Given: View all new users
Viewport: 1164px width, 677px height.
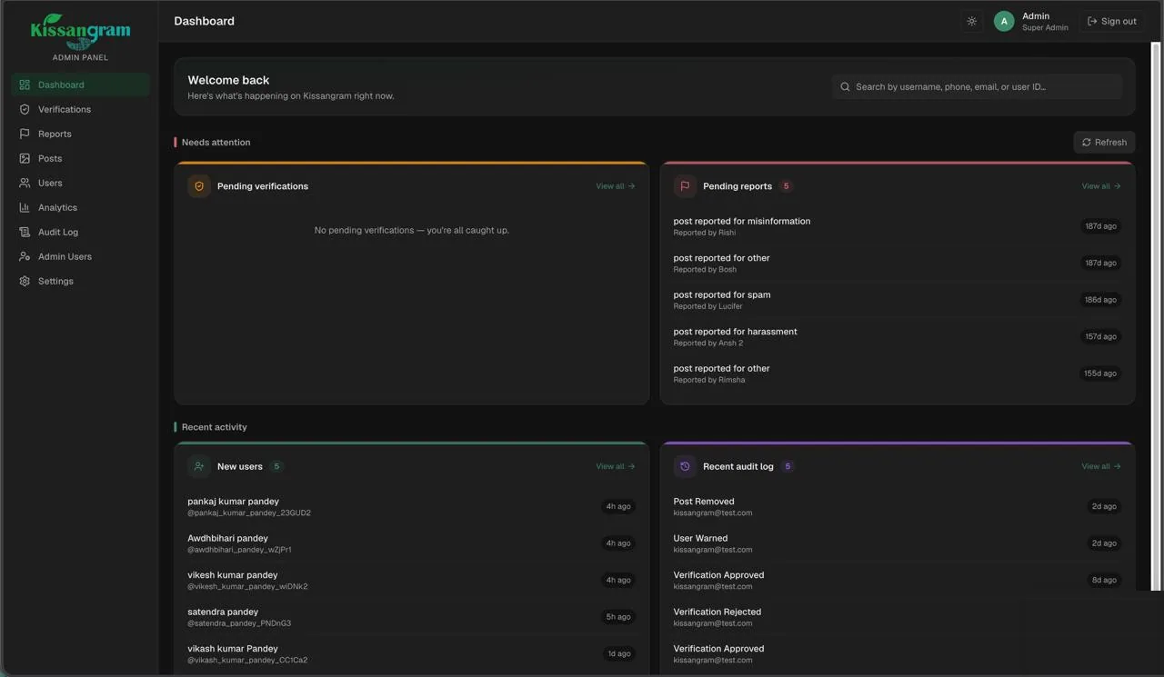Looking at the screenshot, I should coord(616,466).
